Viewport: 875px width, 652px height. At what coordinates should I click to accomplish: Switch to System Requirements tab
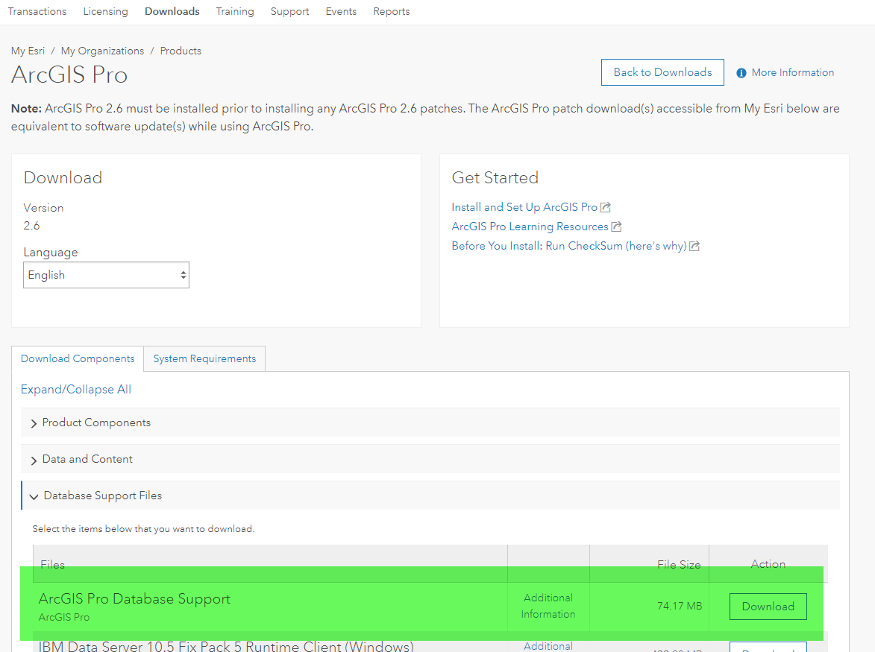204,358
